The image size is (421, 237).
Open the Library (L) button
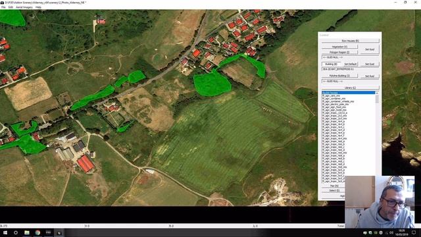[x=350, y=88]
